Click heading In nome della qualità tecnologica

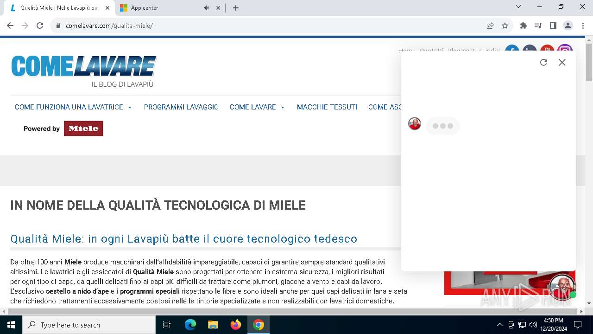pos(158,205)
